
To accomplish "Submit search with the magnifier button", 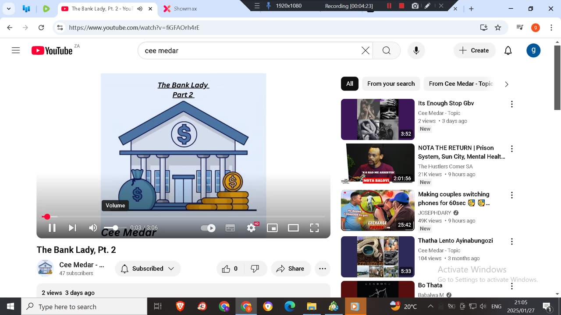I will pos(386,51).
